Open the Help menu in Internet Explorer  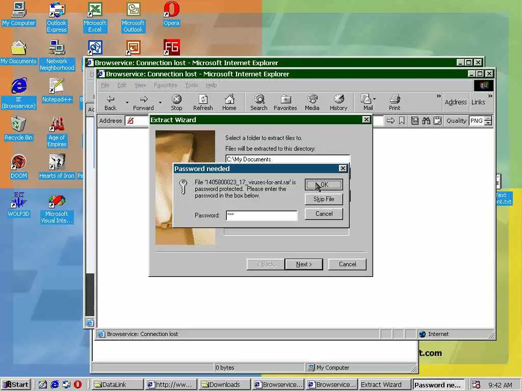(211, 85)
